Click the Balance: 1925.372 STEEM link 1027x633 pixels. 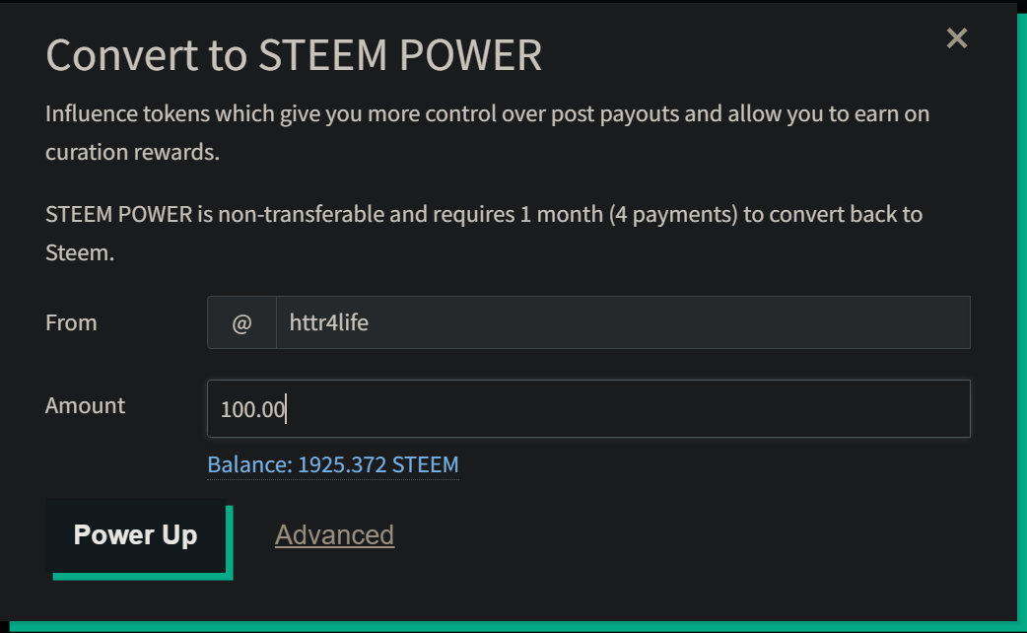[333, 464]
